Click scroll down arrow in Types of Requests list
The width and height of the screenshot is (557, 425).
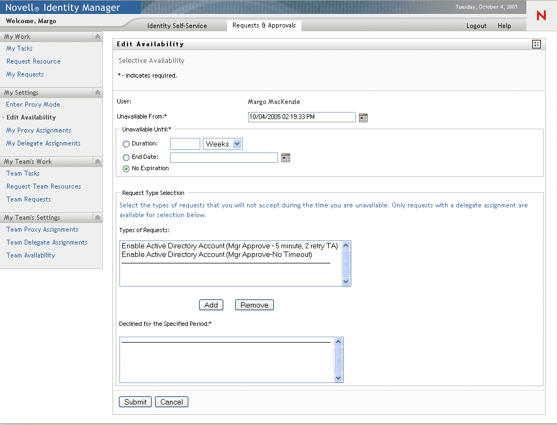(346, 281)
